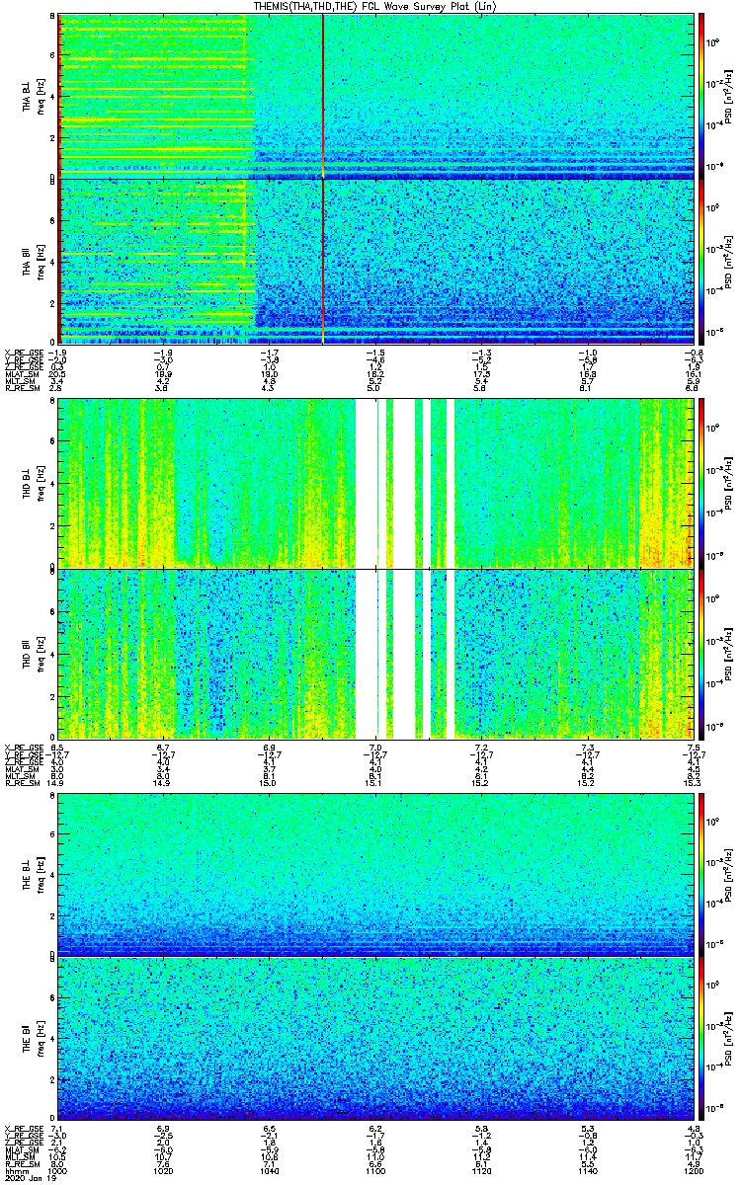Click the THA B-perpendicular PSD color bar

coord(701,94)
